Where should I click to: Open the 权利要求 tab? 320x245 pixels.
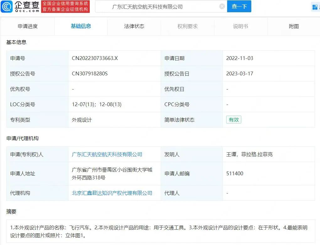(x=187, y=26)
